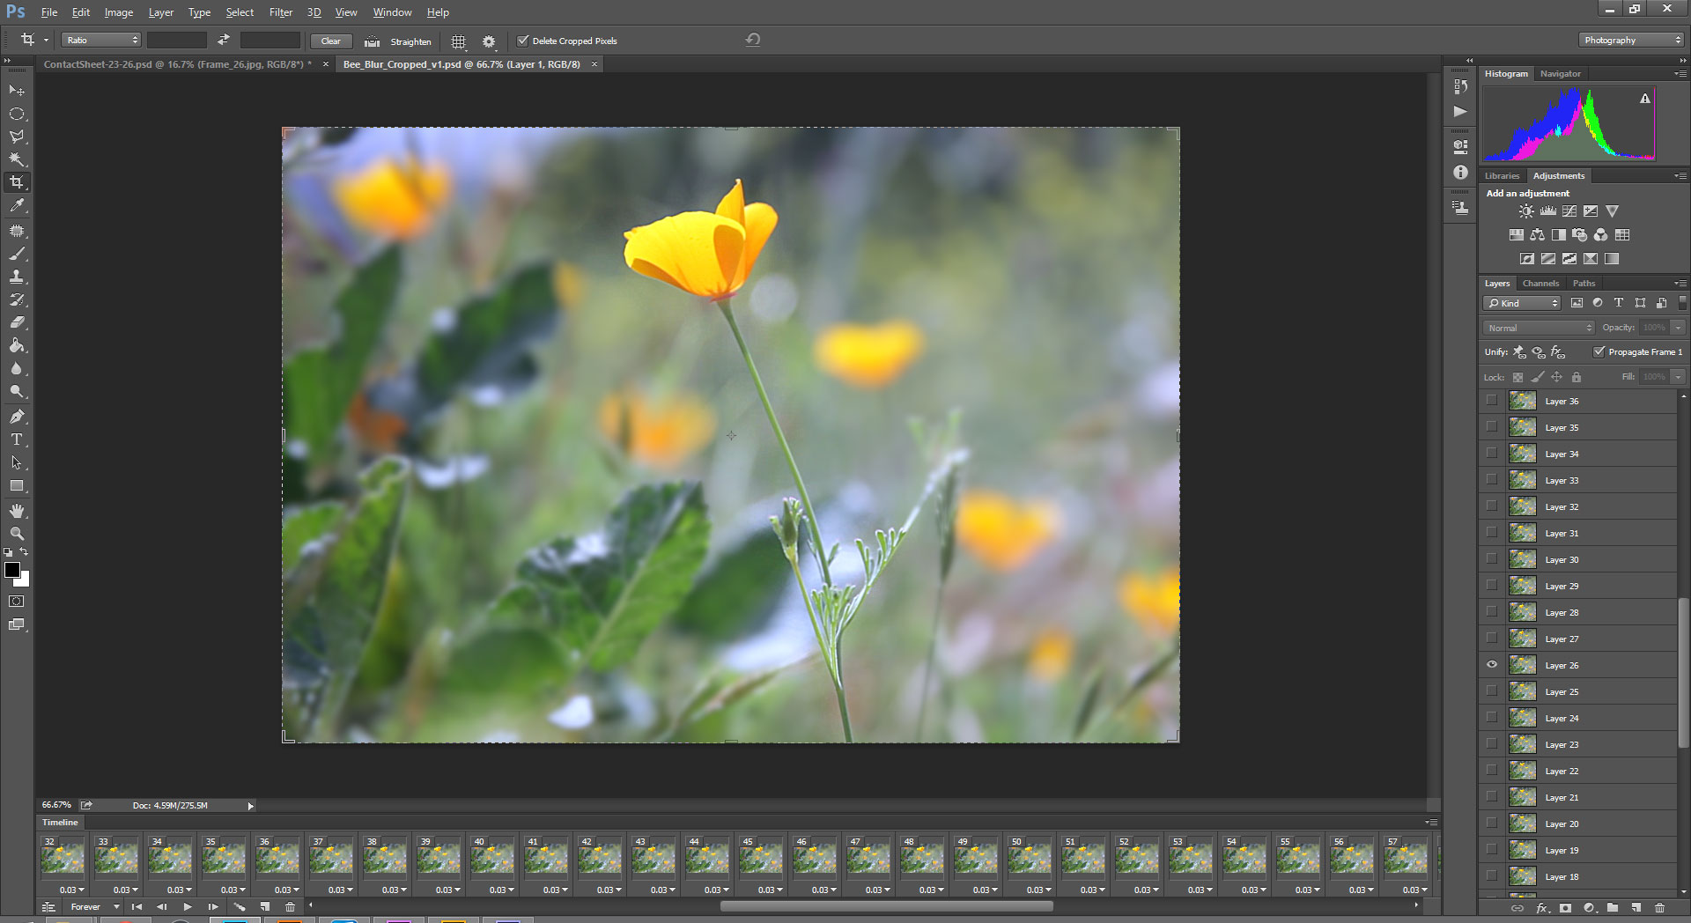The image size is (1691, 923).
Task: Click the Clear button in options bar
Action: [330, 41]
